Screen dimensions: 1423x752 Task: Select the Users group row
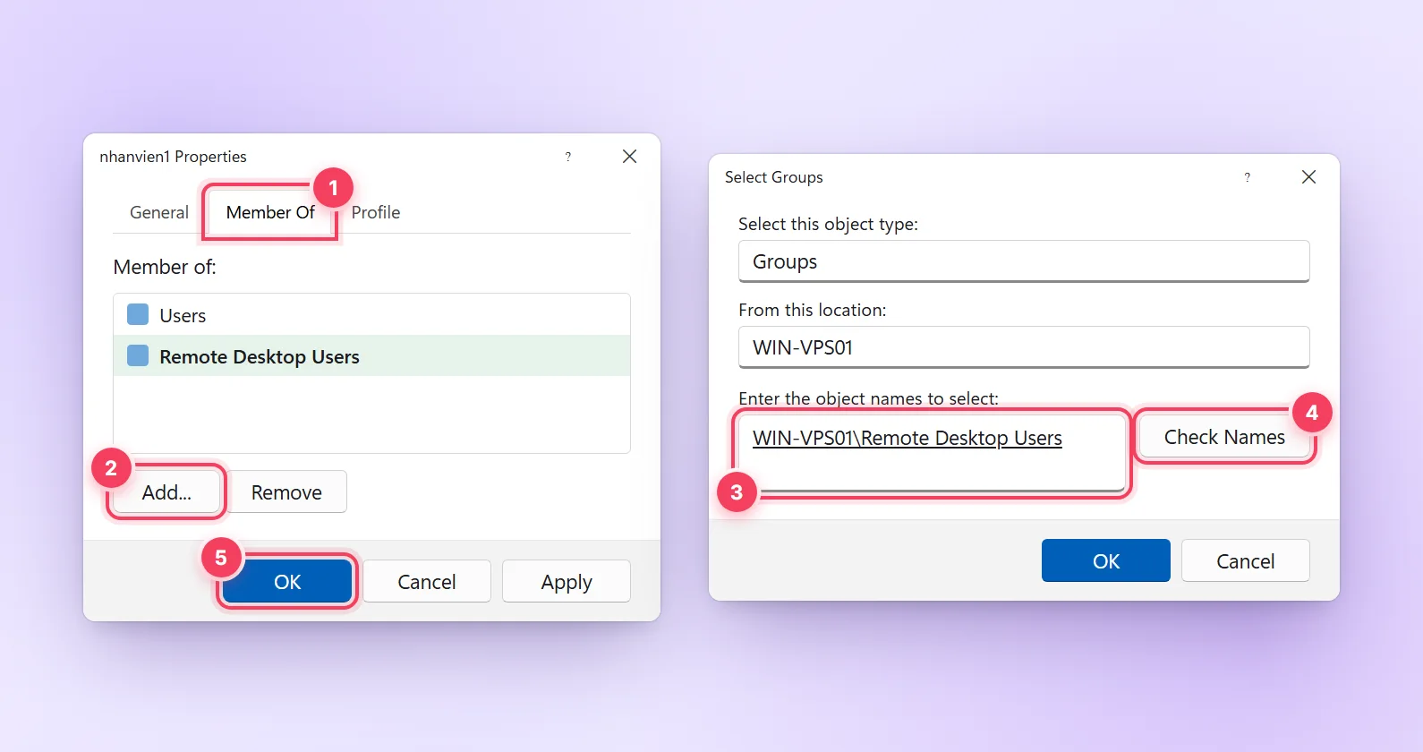click(371, 315)
